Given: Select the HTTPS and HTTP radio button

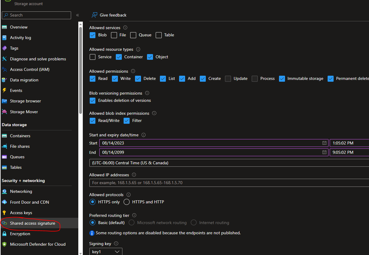Looking at the screenshot, I should (127, 202).
